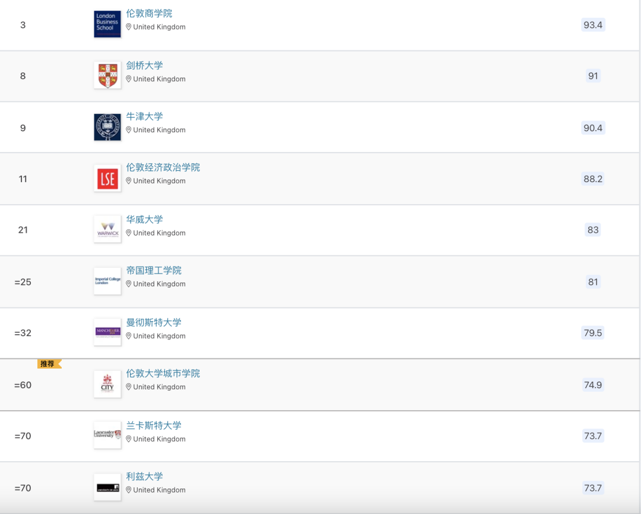Click the location pin under 牛津大学
This screenshot has height=514, width=641.
(129, 129)
